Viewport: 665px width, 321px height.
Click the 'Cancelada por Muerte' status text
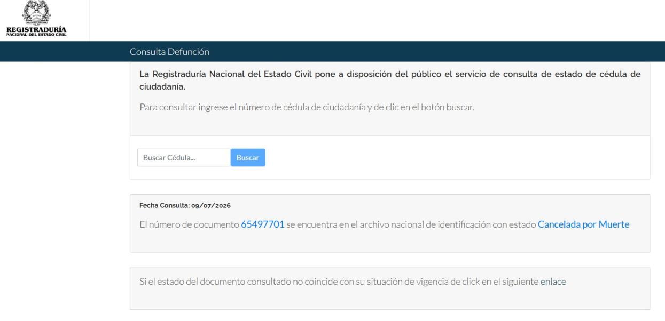point(583,224)
